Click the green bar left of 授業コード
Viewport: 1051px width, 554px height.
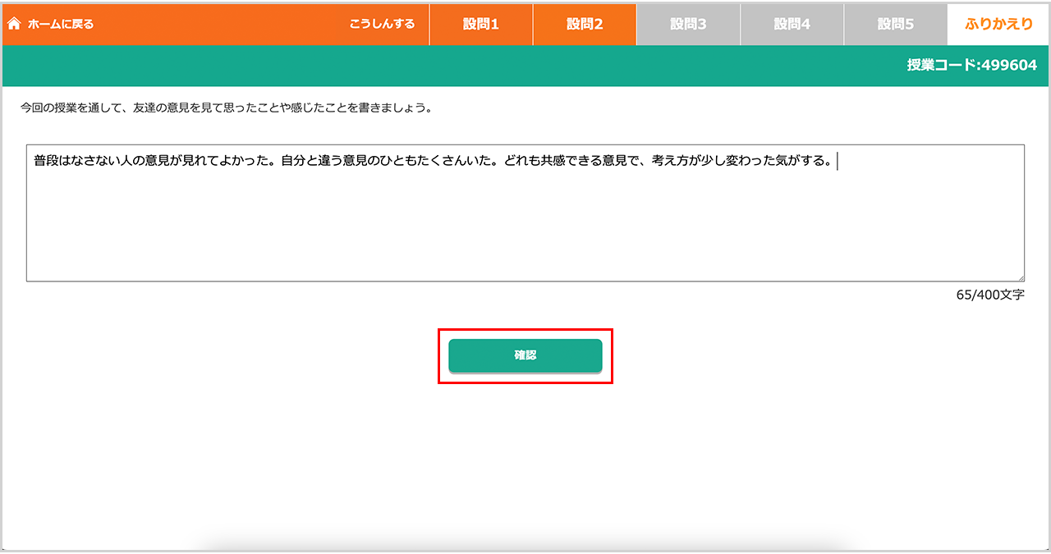[411, 66]
